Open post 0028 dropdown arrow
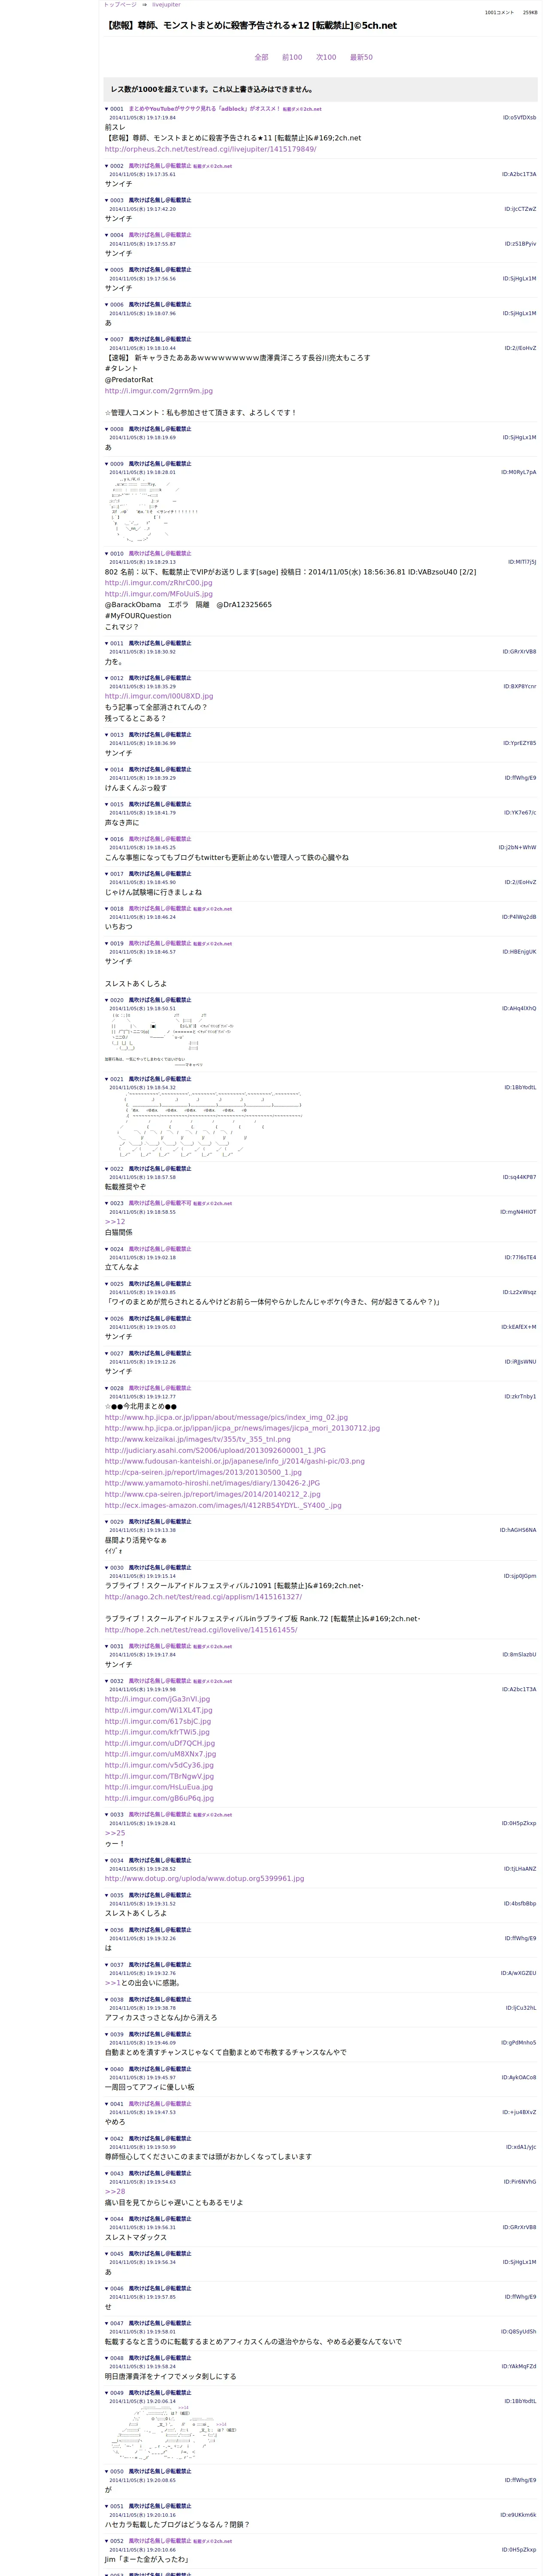Screen dimensions: 551x2576 [107, 1388]
